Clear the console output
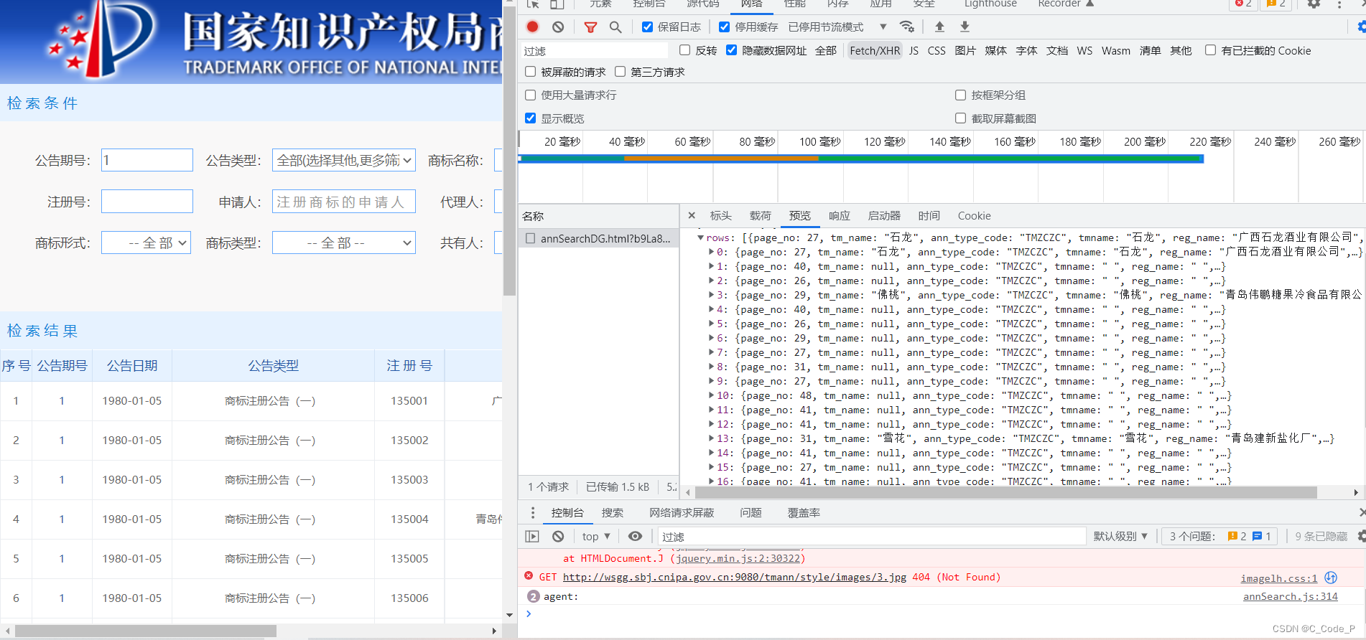Viewport: 1366px width, 640px height. pyautogui.click(x=558, y=536)
